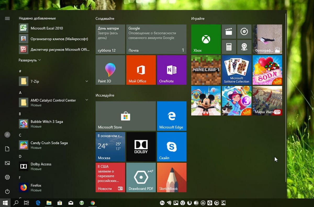Click the user account icon in the sidebar
This screenshot has width=314, height=207.
pos(7,135)
